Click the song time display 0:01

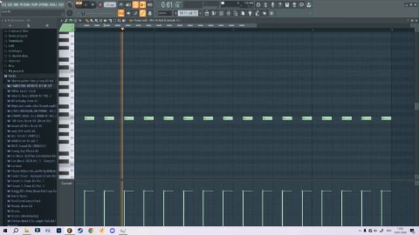pos(170,5)
